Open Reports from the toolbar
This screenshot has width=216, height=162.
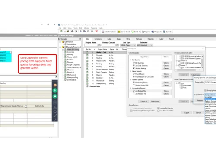click(146, 32)
